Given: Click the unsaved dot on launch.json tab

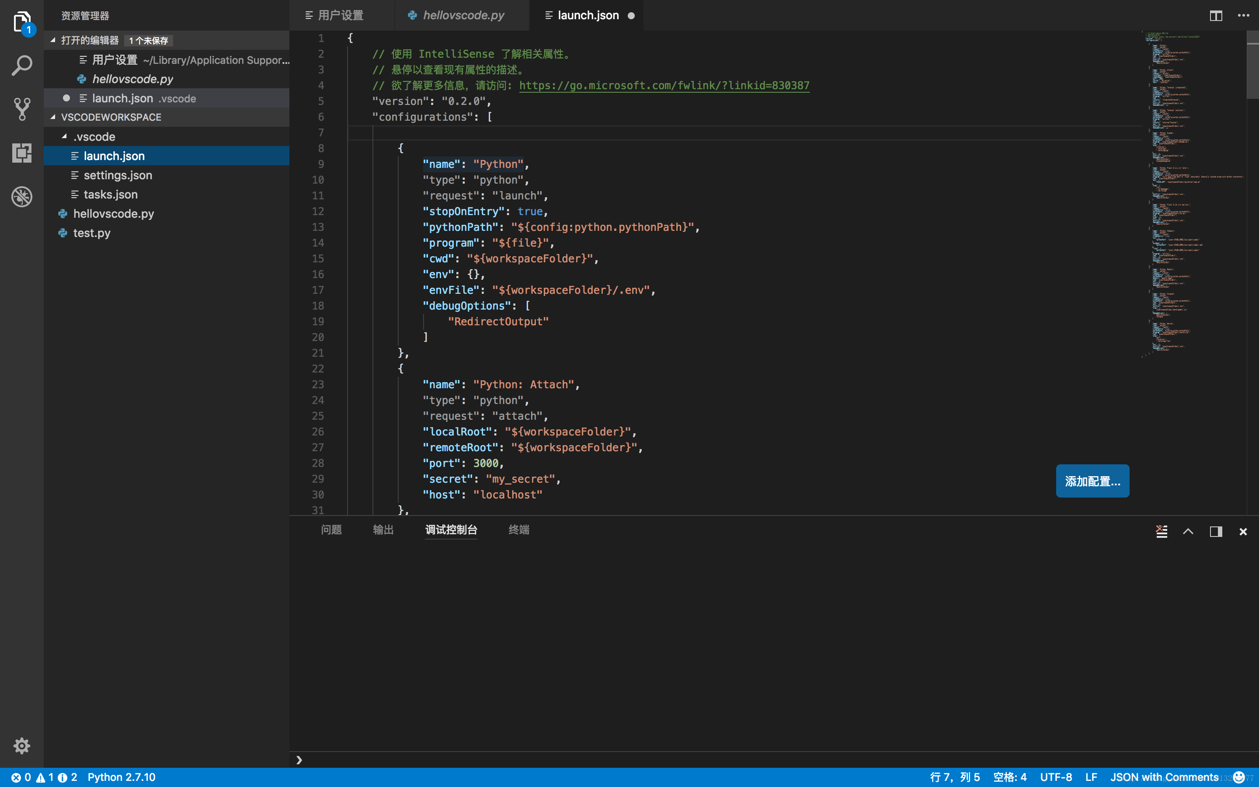Looking at the screenshot, I should click(x=631, y=16).
